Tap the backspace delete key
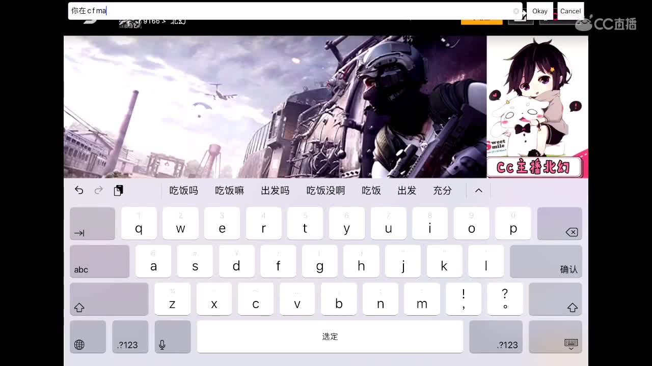 point(559,223)
